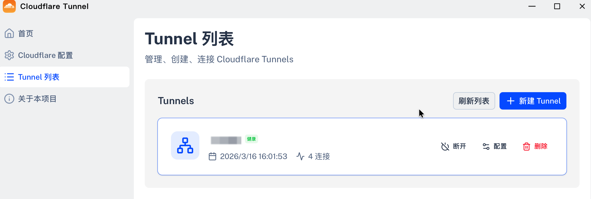The width and height of the screenshot is (591, 199).
Task: Open the 首页 sidebar page
Action: point(26,33)
